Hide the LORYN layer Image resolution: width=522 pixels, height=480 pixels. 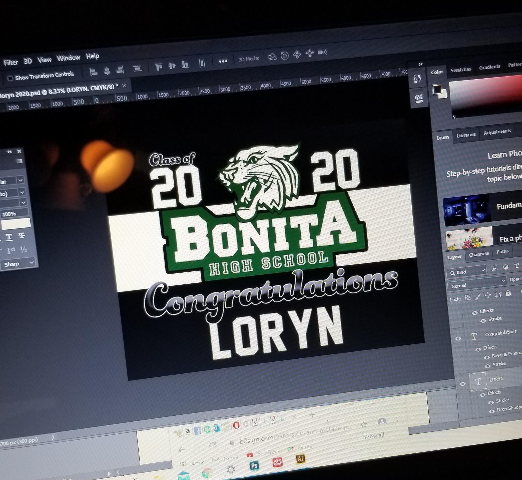click(x=462, y=384)
